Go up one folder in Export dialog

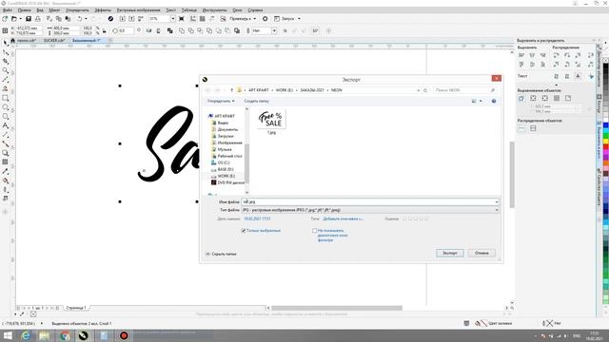231,90
